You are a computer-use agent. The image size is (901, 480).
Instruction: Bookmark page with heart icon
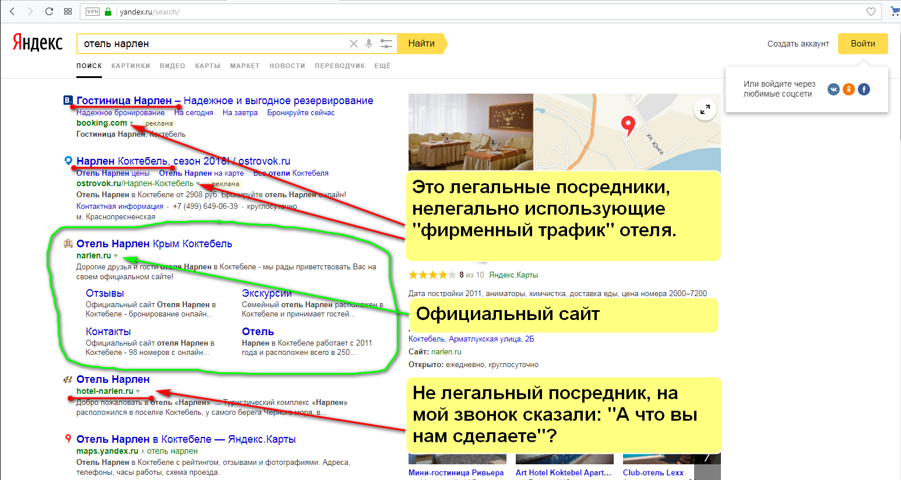point(871,12)
